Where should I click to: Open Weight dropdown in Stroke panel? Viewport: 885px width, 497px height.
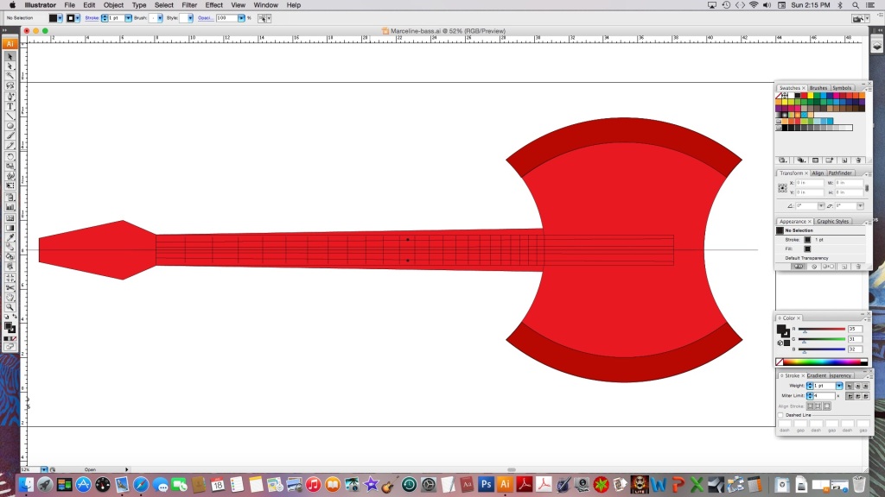[x=839, y=386]
